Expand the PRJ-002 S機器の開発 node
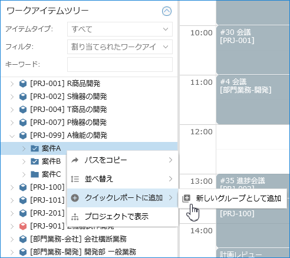Viewport: 290px width, 258px height. [12, 97]
